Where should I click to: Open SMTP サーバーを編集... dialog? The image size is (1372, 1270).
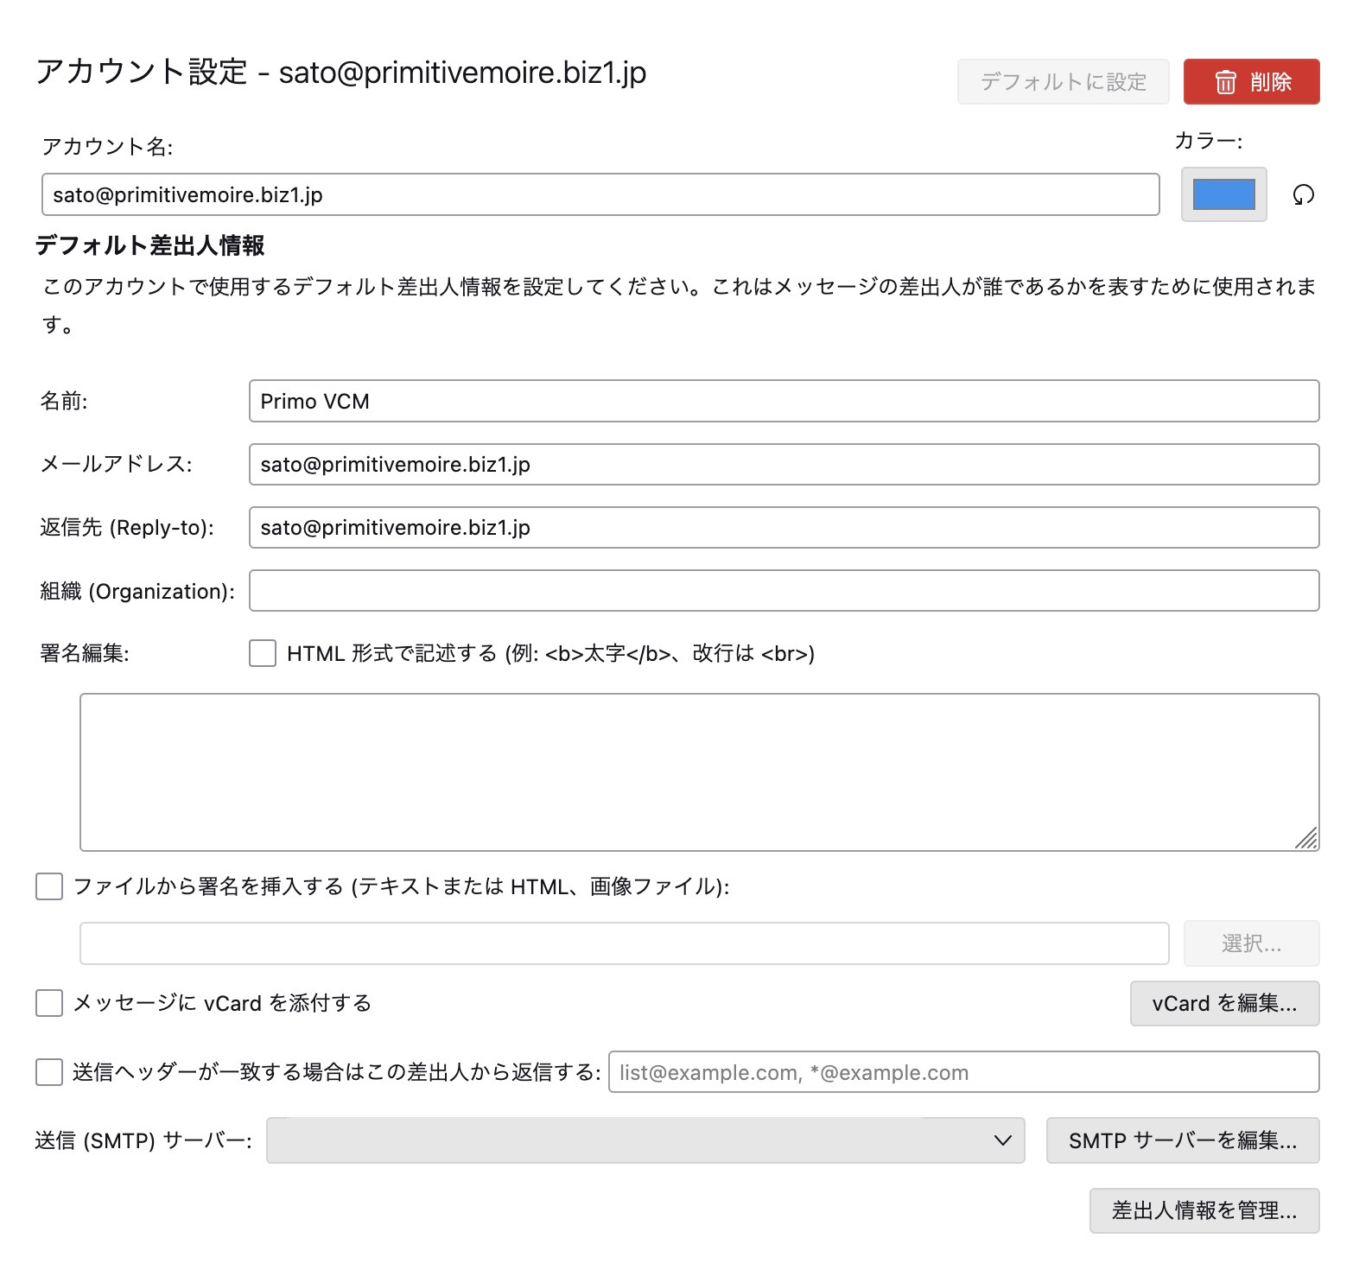coord(1182,1140)
